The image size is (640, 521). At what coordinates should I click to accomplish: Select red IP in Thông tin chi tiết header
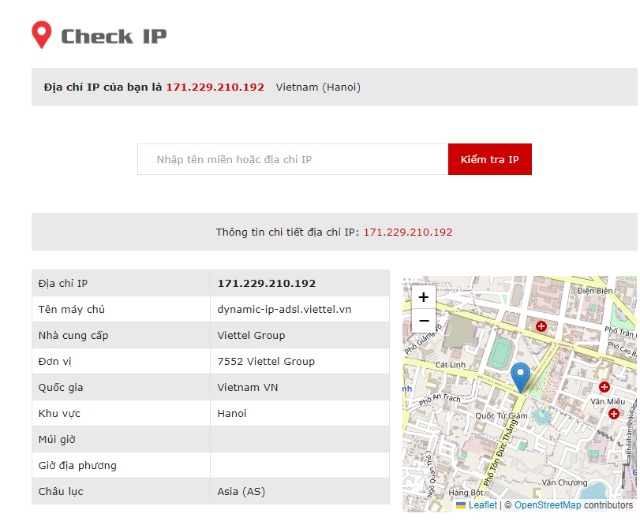tap(408, 233)
